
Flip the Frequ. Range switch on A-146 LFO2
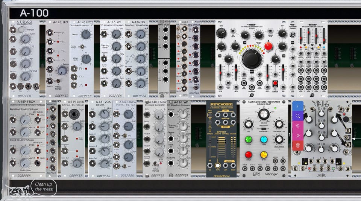(82, 47)
